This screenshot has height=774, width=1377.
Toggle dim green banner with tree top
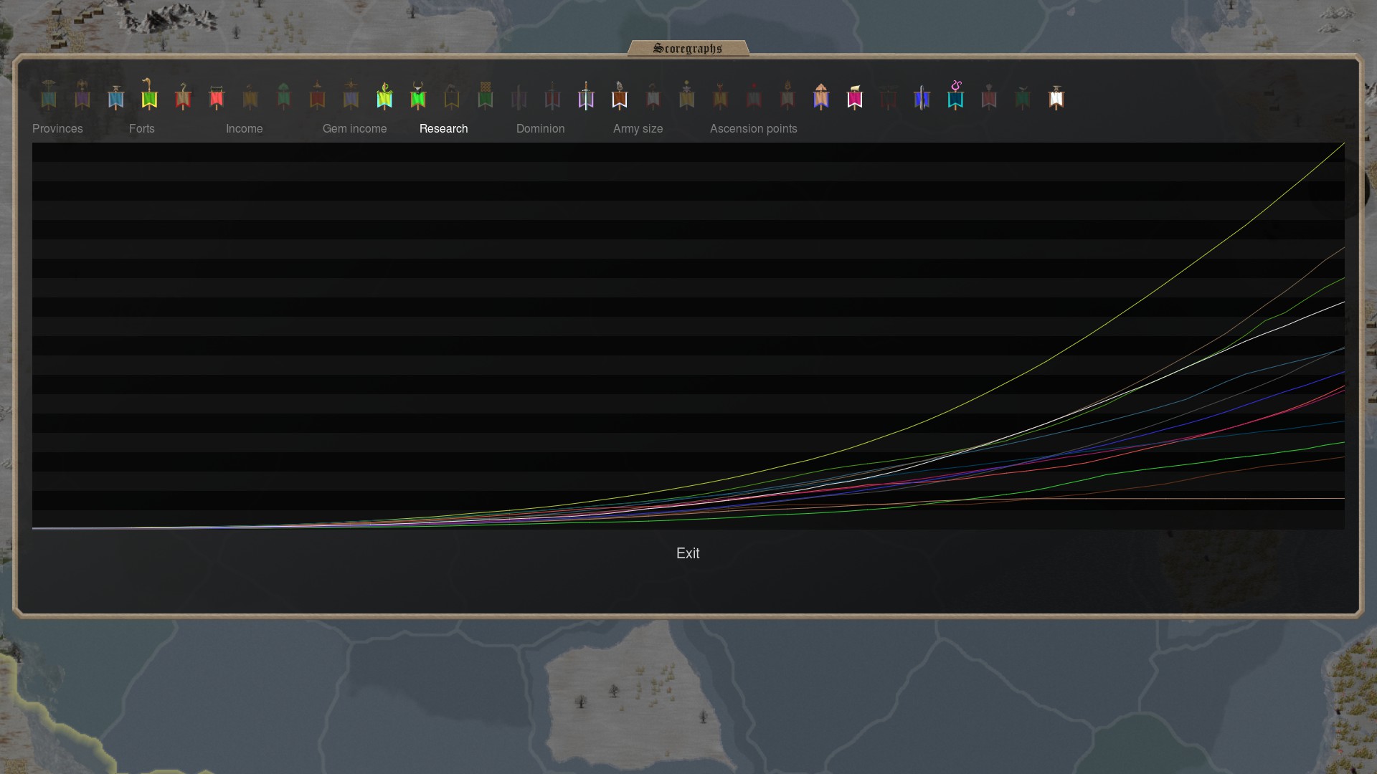coord(284,95)
